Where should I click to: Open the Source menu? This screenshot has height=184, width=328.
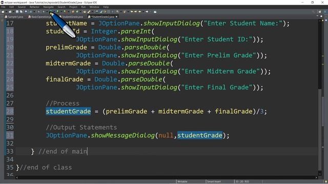(x=22, y=7)
